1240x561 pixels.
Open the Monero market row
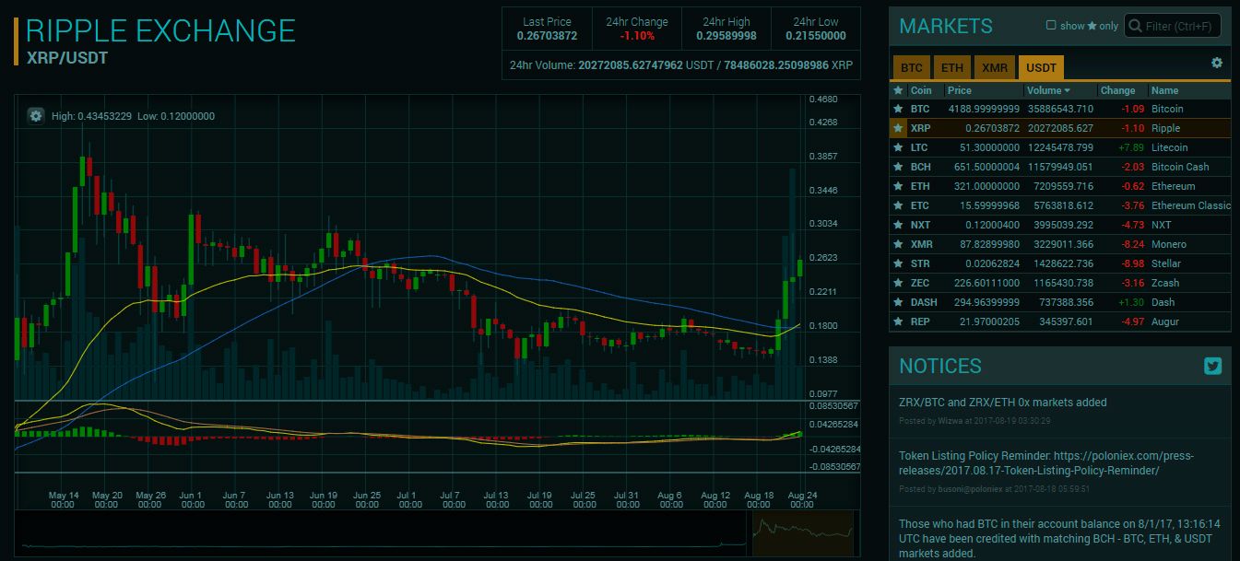point(1060,244)
